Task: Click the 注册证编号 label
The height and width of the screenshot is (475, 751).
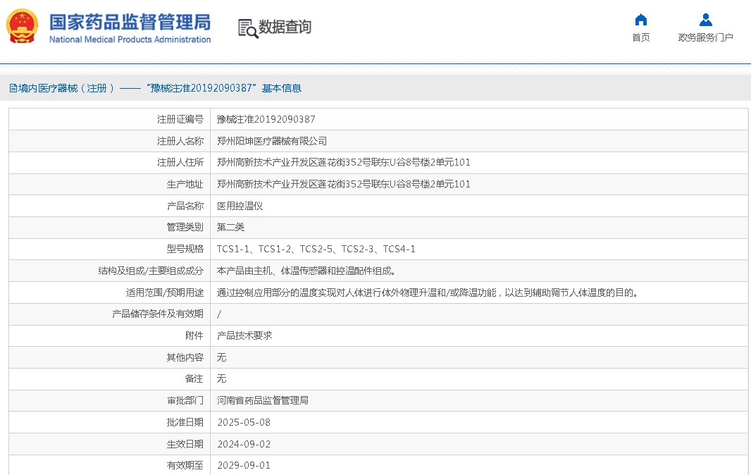Action: coord(180,119)
